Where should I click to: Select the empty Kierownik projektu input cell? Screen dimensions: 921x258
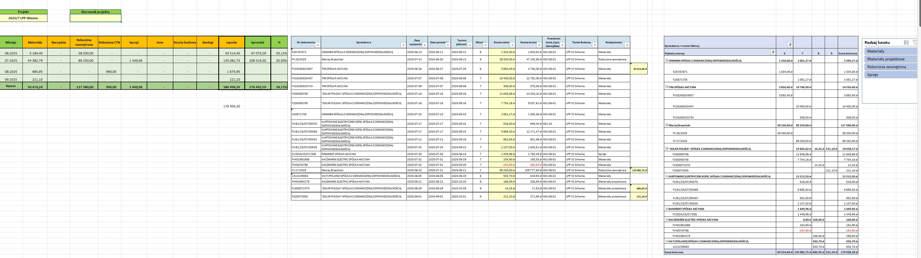95,18
